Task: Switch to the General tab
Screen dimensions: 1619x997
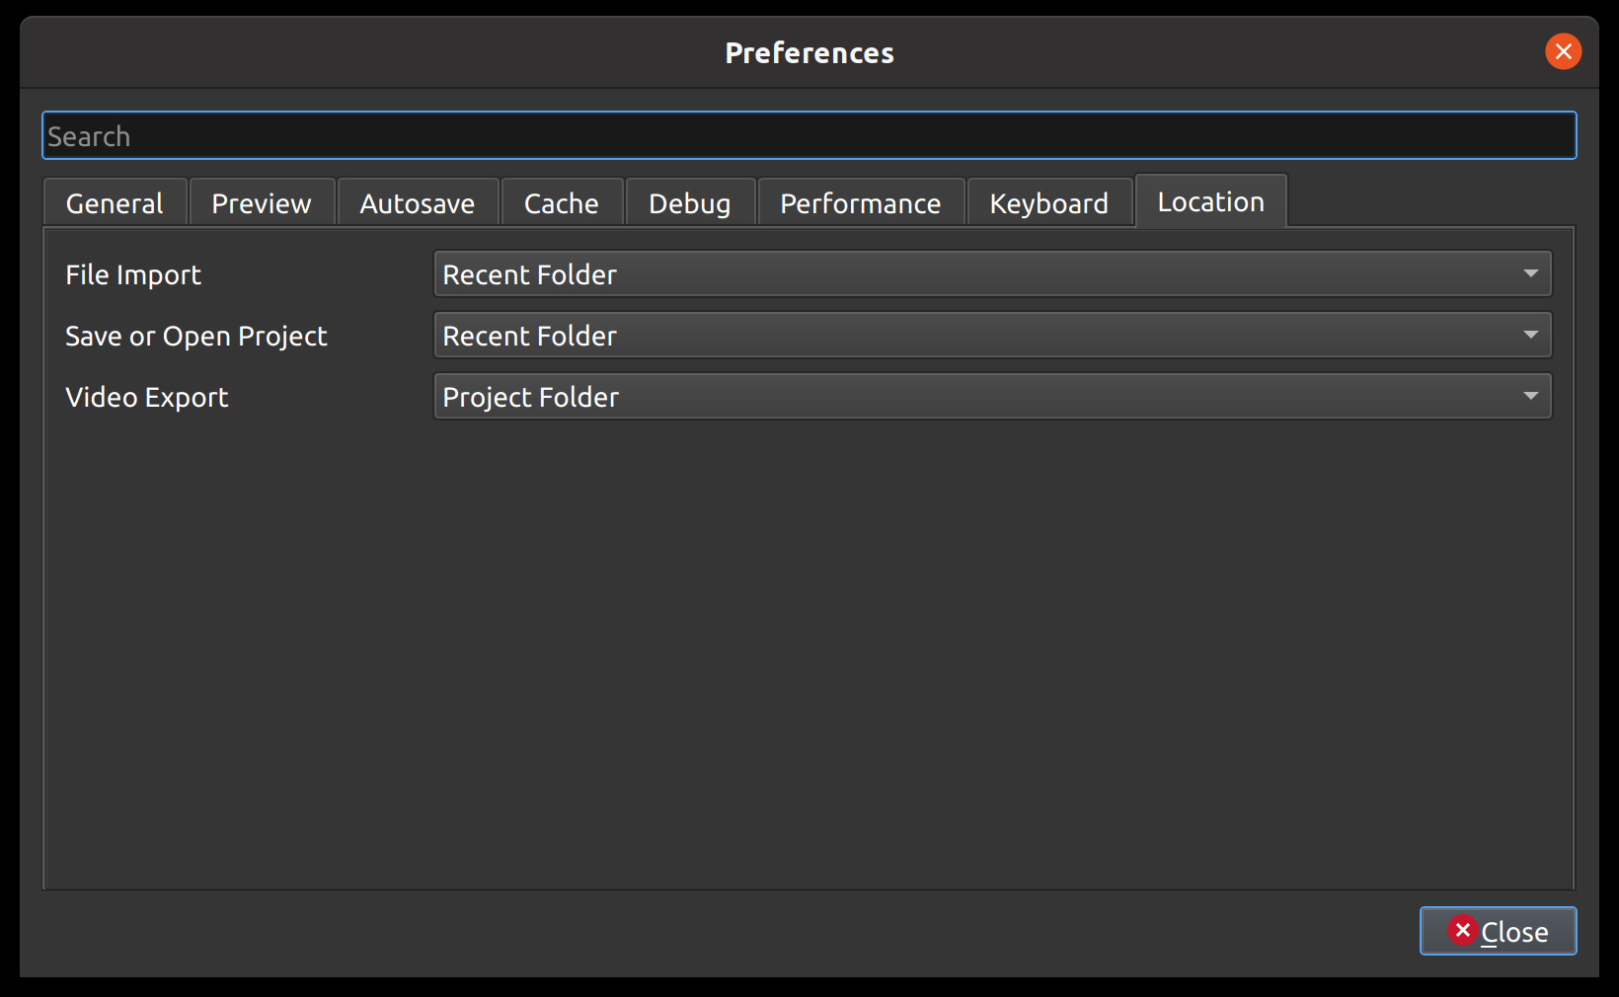Action: pyautogui.click(x=115, y=203)
